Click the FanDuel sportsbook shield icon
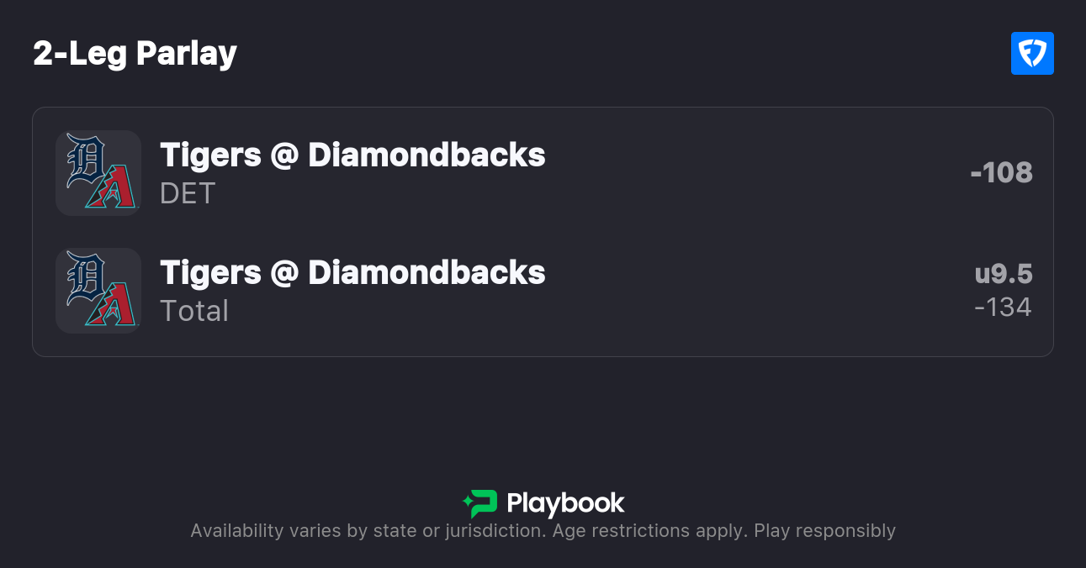The width and height of the screenshot is (1086, 568). [x=1032, y=54]
